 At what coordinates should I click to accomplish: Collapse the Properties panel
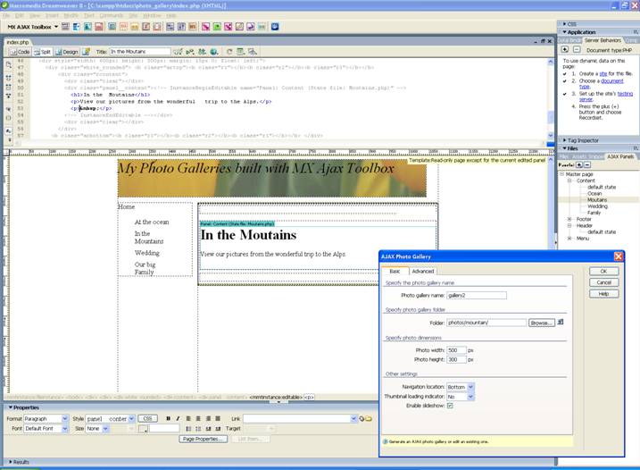click(10, 407)
